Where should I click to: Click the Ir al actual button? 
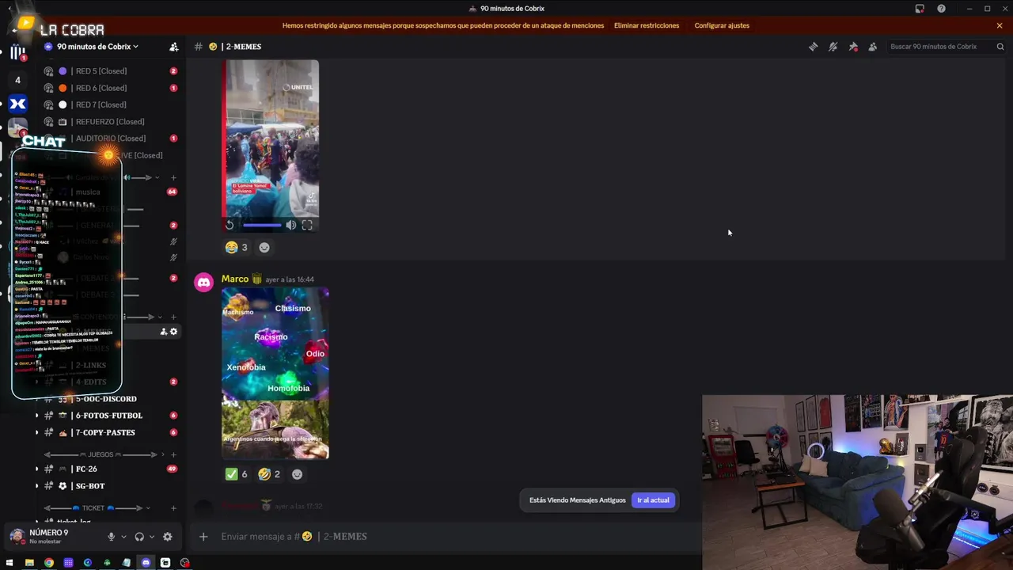pos(653,500)
